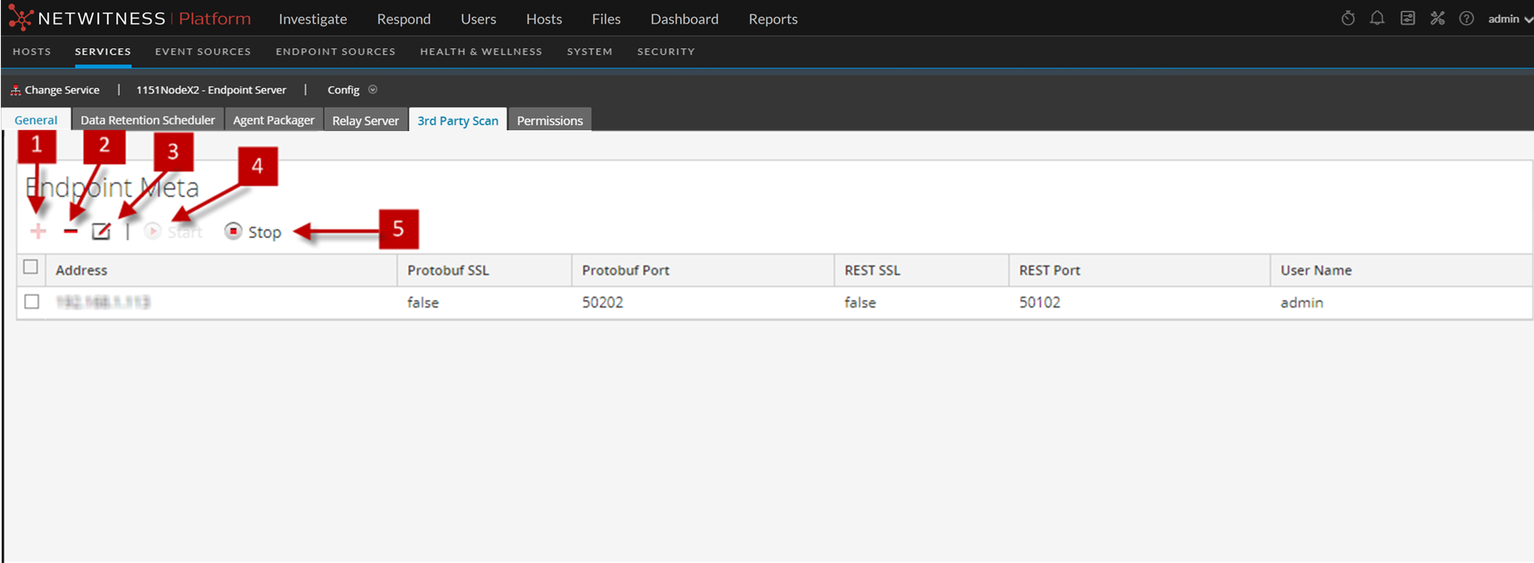1534x563 pixels.
Task: Click the Stop button in toolbar
Action: (253, 232)
